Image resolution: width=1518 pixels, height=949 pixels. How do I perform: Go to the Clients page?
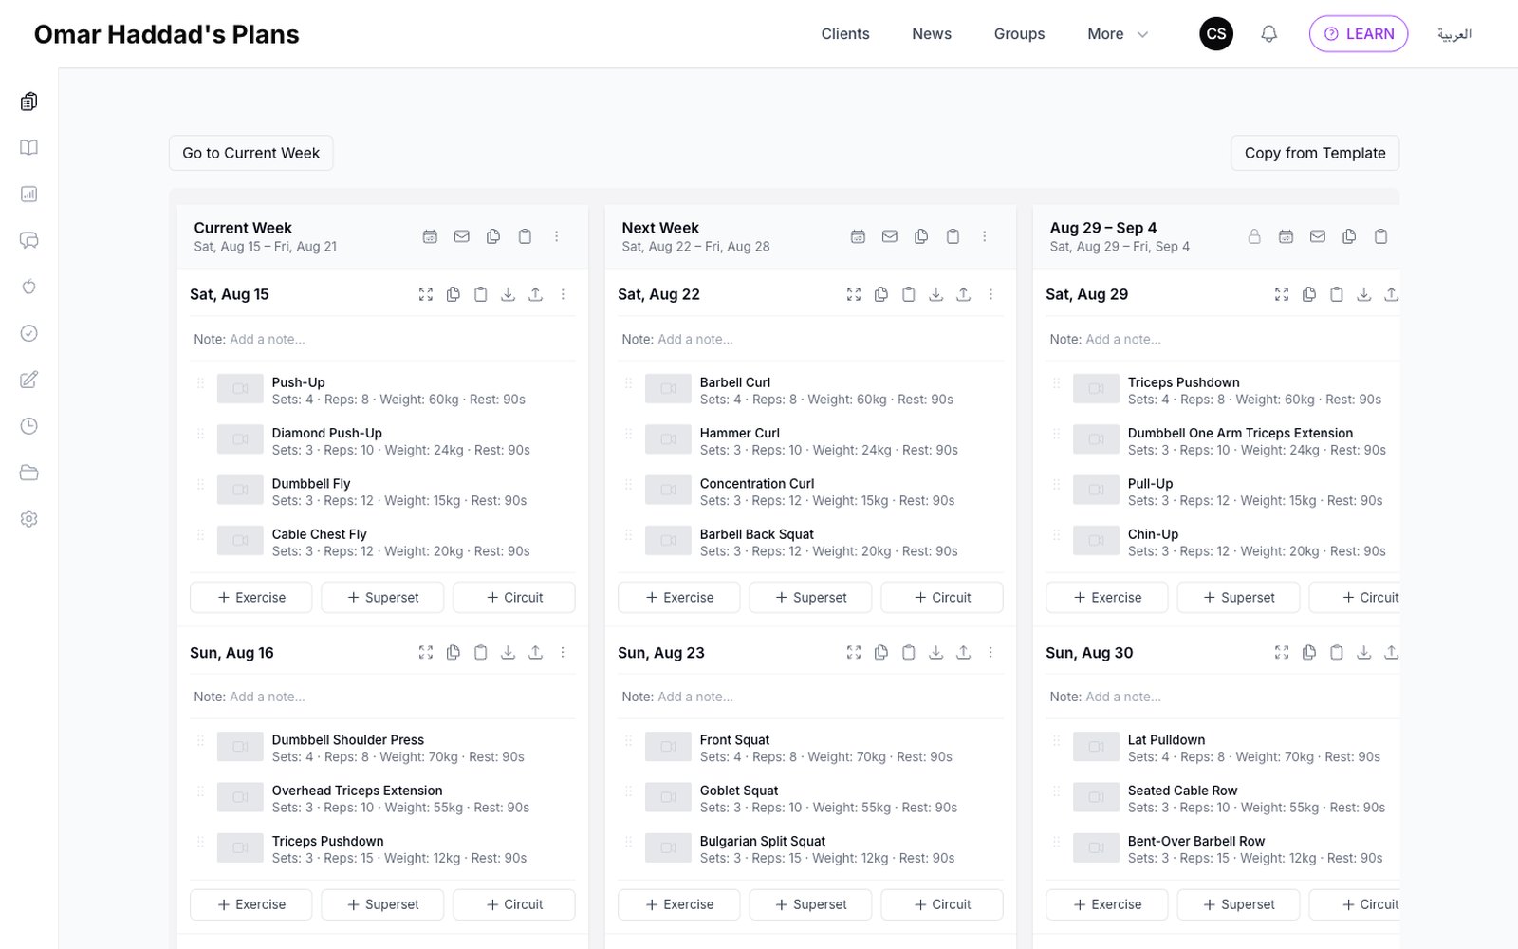(x=845, y=34)
